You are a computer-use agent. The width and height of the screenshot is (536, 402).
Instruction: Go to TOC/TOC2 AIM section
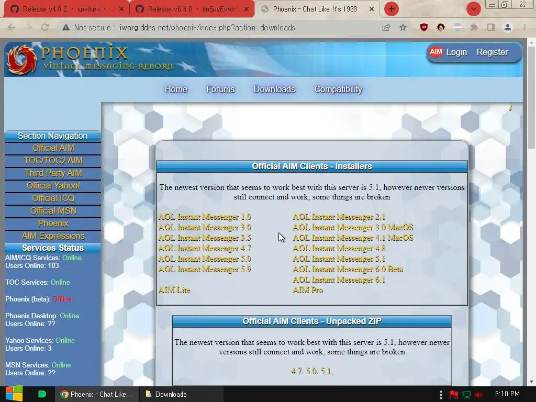pyautogui.click(x=53, y=161)
